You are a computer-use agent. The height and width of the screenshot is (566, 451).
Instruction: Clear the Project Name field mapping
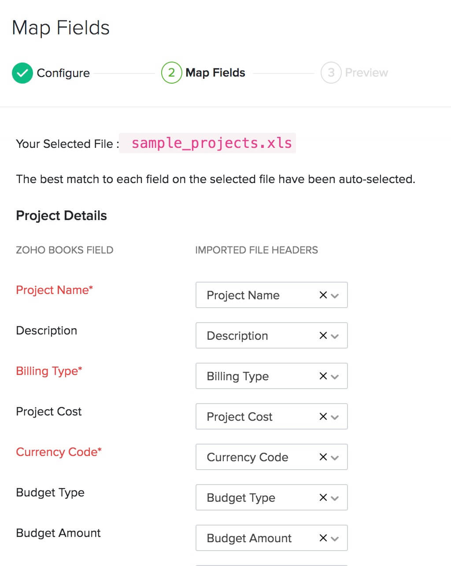coord(322,295)
